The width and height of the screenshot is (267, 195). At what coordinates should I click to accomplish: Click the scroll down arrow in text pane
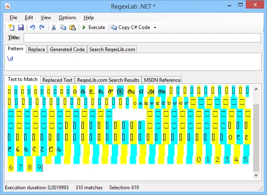point(256,175)
